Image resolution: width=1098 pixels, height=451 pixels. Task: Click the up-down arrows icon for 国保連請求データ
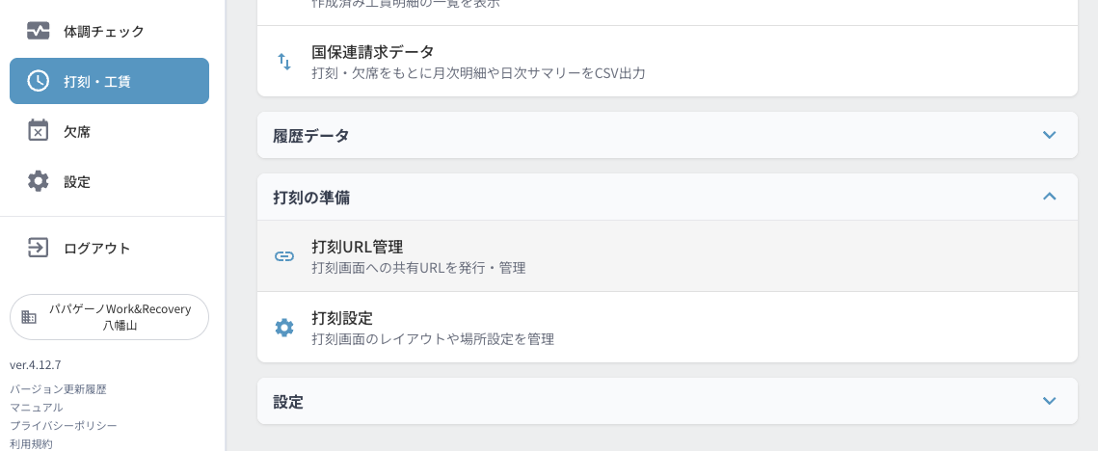coord(283,62)
